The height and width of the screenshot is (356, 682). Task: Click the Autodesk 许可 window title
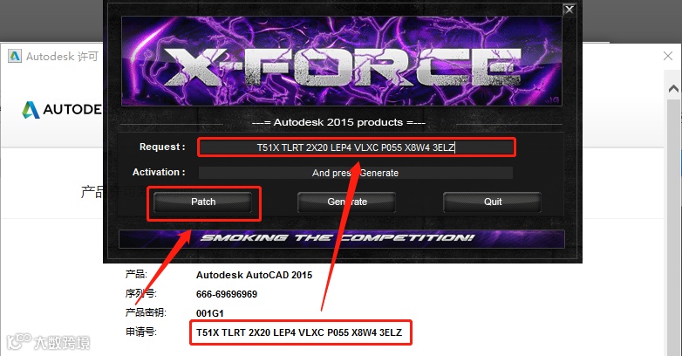[62, 57]
